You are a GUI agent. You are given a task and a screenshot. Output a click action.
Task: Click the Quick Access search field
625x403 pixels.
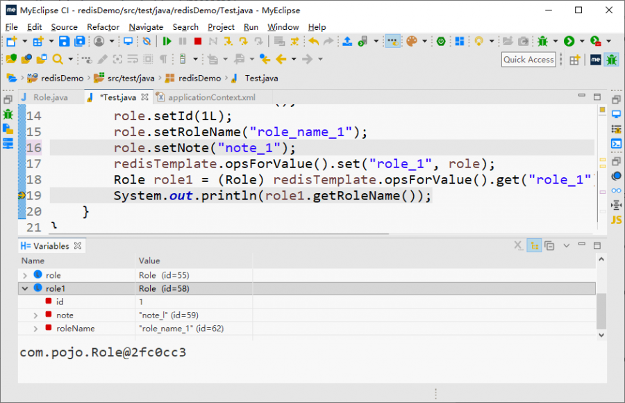click(528, 60)
